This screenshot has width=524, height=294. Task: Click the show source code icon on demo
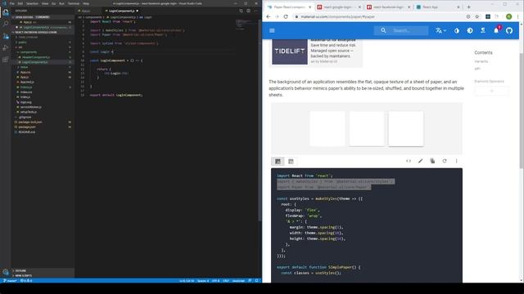click(x=409, y=161)
